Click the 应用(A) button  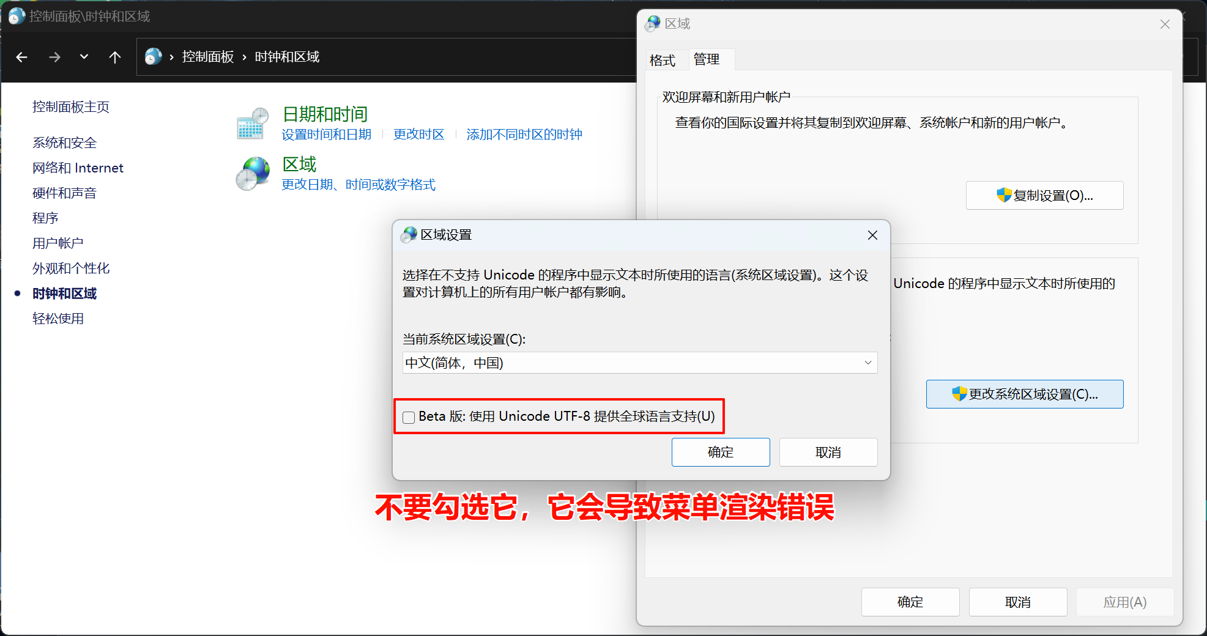click(1125, 602)
